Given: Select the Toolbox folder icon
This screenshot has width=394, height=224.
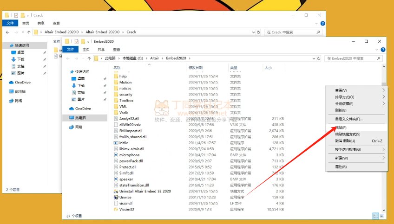Looking at the screenshot, I should click(116, 100).
